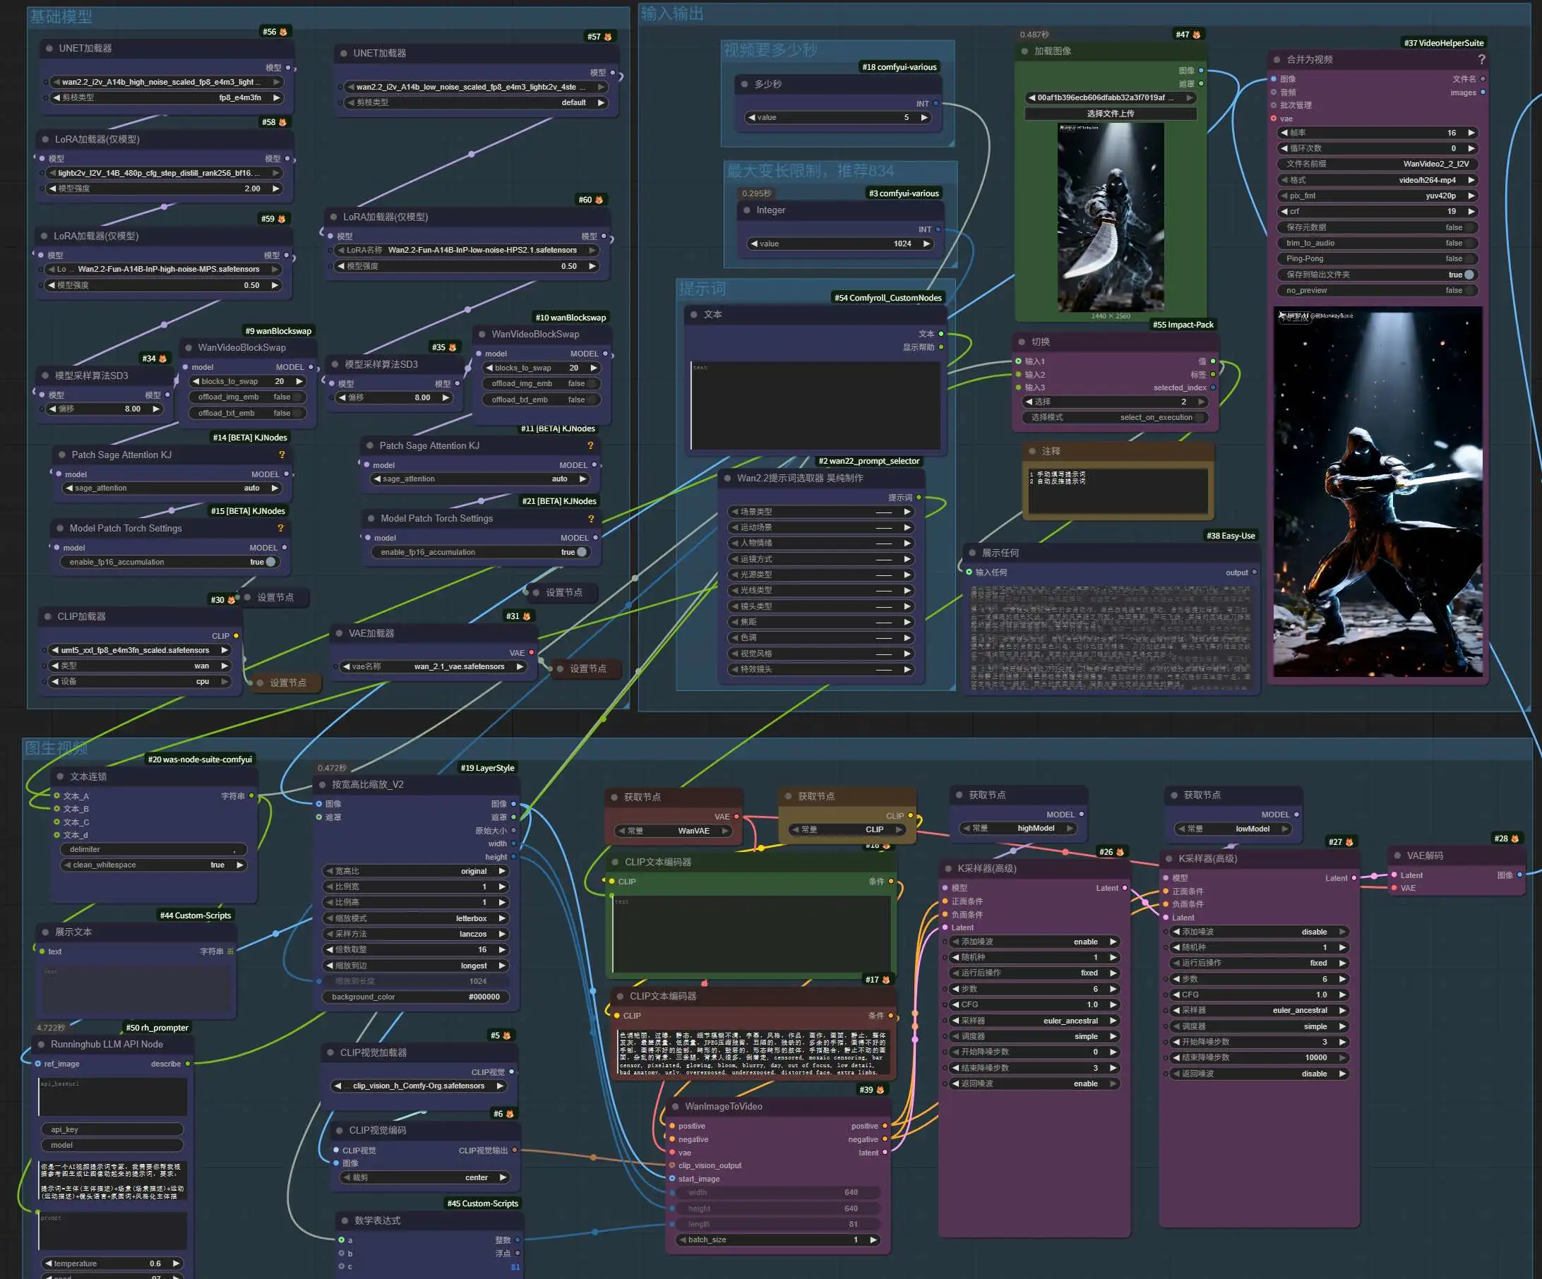Collapse the 加载图像 node via its title dot

pyautogui.click(x=1024, y=52)
